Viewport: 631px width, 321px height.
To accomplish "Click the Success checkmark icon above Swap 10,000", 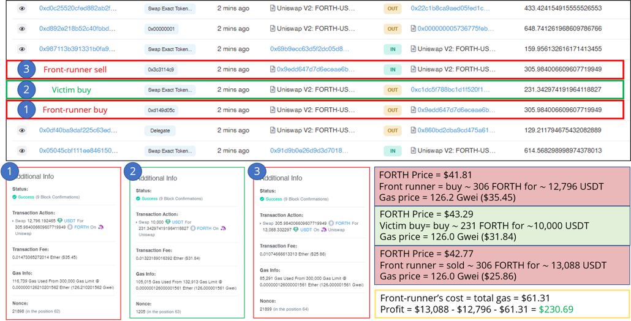I will pyautogui.click(x=137, y=199).
